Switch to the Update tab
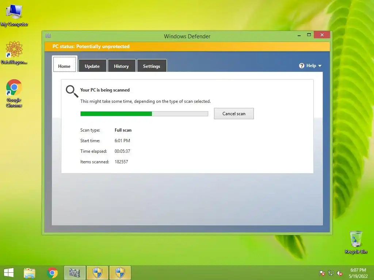This screenshot has height=280, width=374. click(x=92, y=66)
